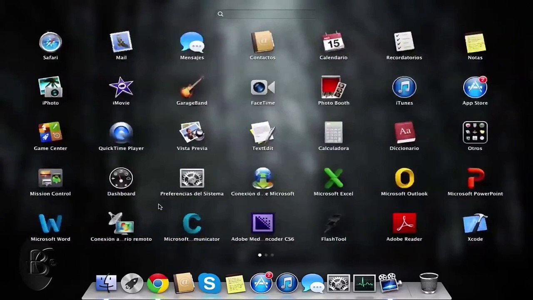
Task: Open TextEdit
Action: 263,133
